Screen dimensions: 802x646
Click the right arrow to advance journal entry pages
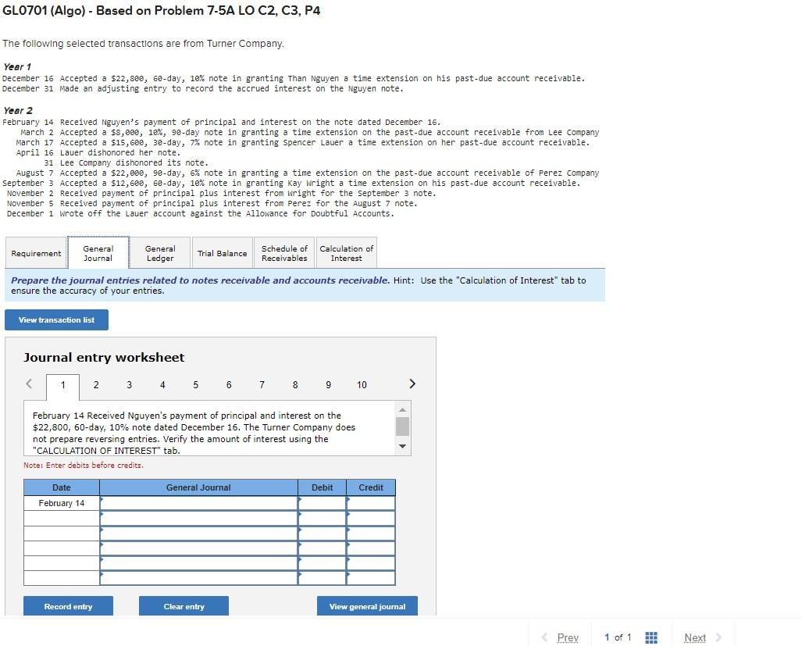click(x=412, y=384)
